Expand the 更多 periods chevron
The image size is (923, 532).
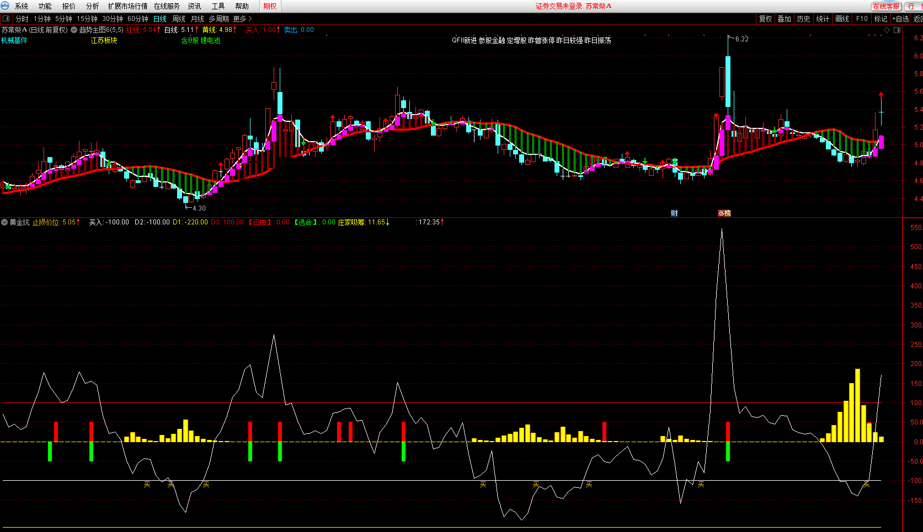[x=250, y=19]
